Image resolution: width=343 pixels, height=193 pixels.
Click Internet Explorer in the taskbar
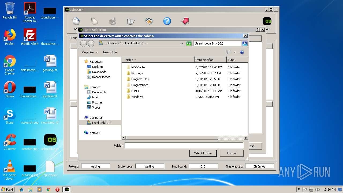(21, 190)
